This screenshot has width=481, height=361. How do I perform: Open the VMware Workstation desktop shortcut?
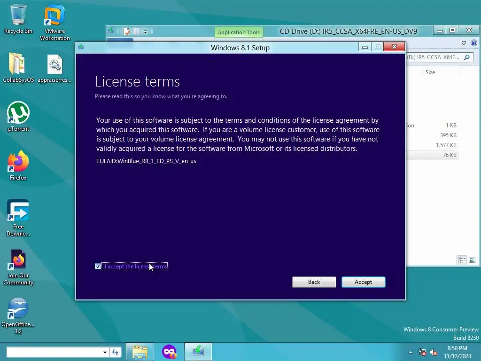click(54, 23)
